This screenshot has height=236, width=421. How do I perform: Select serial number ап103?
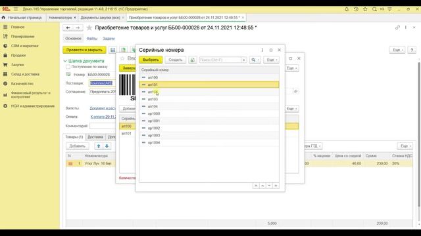click(x=209, y=99)
